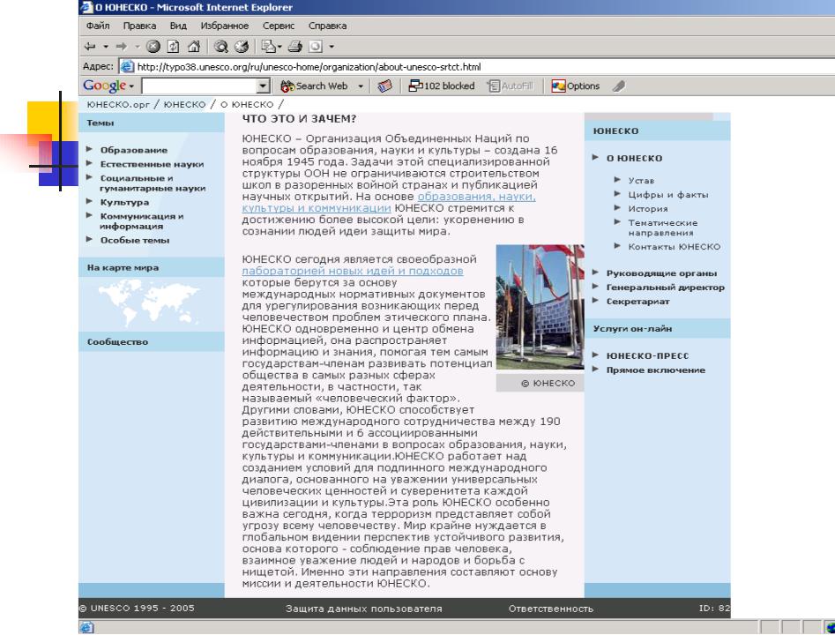
Task: Click the Internet Explorer title bar icon
Action: pos(86,7)
